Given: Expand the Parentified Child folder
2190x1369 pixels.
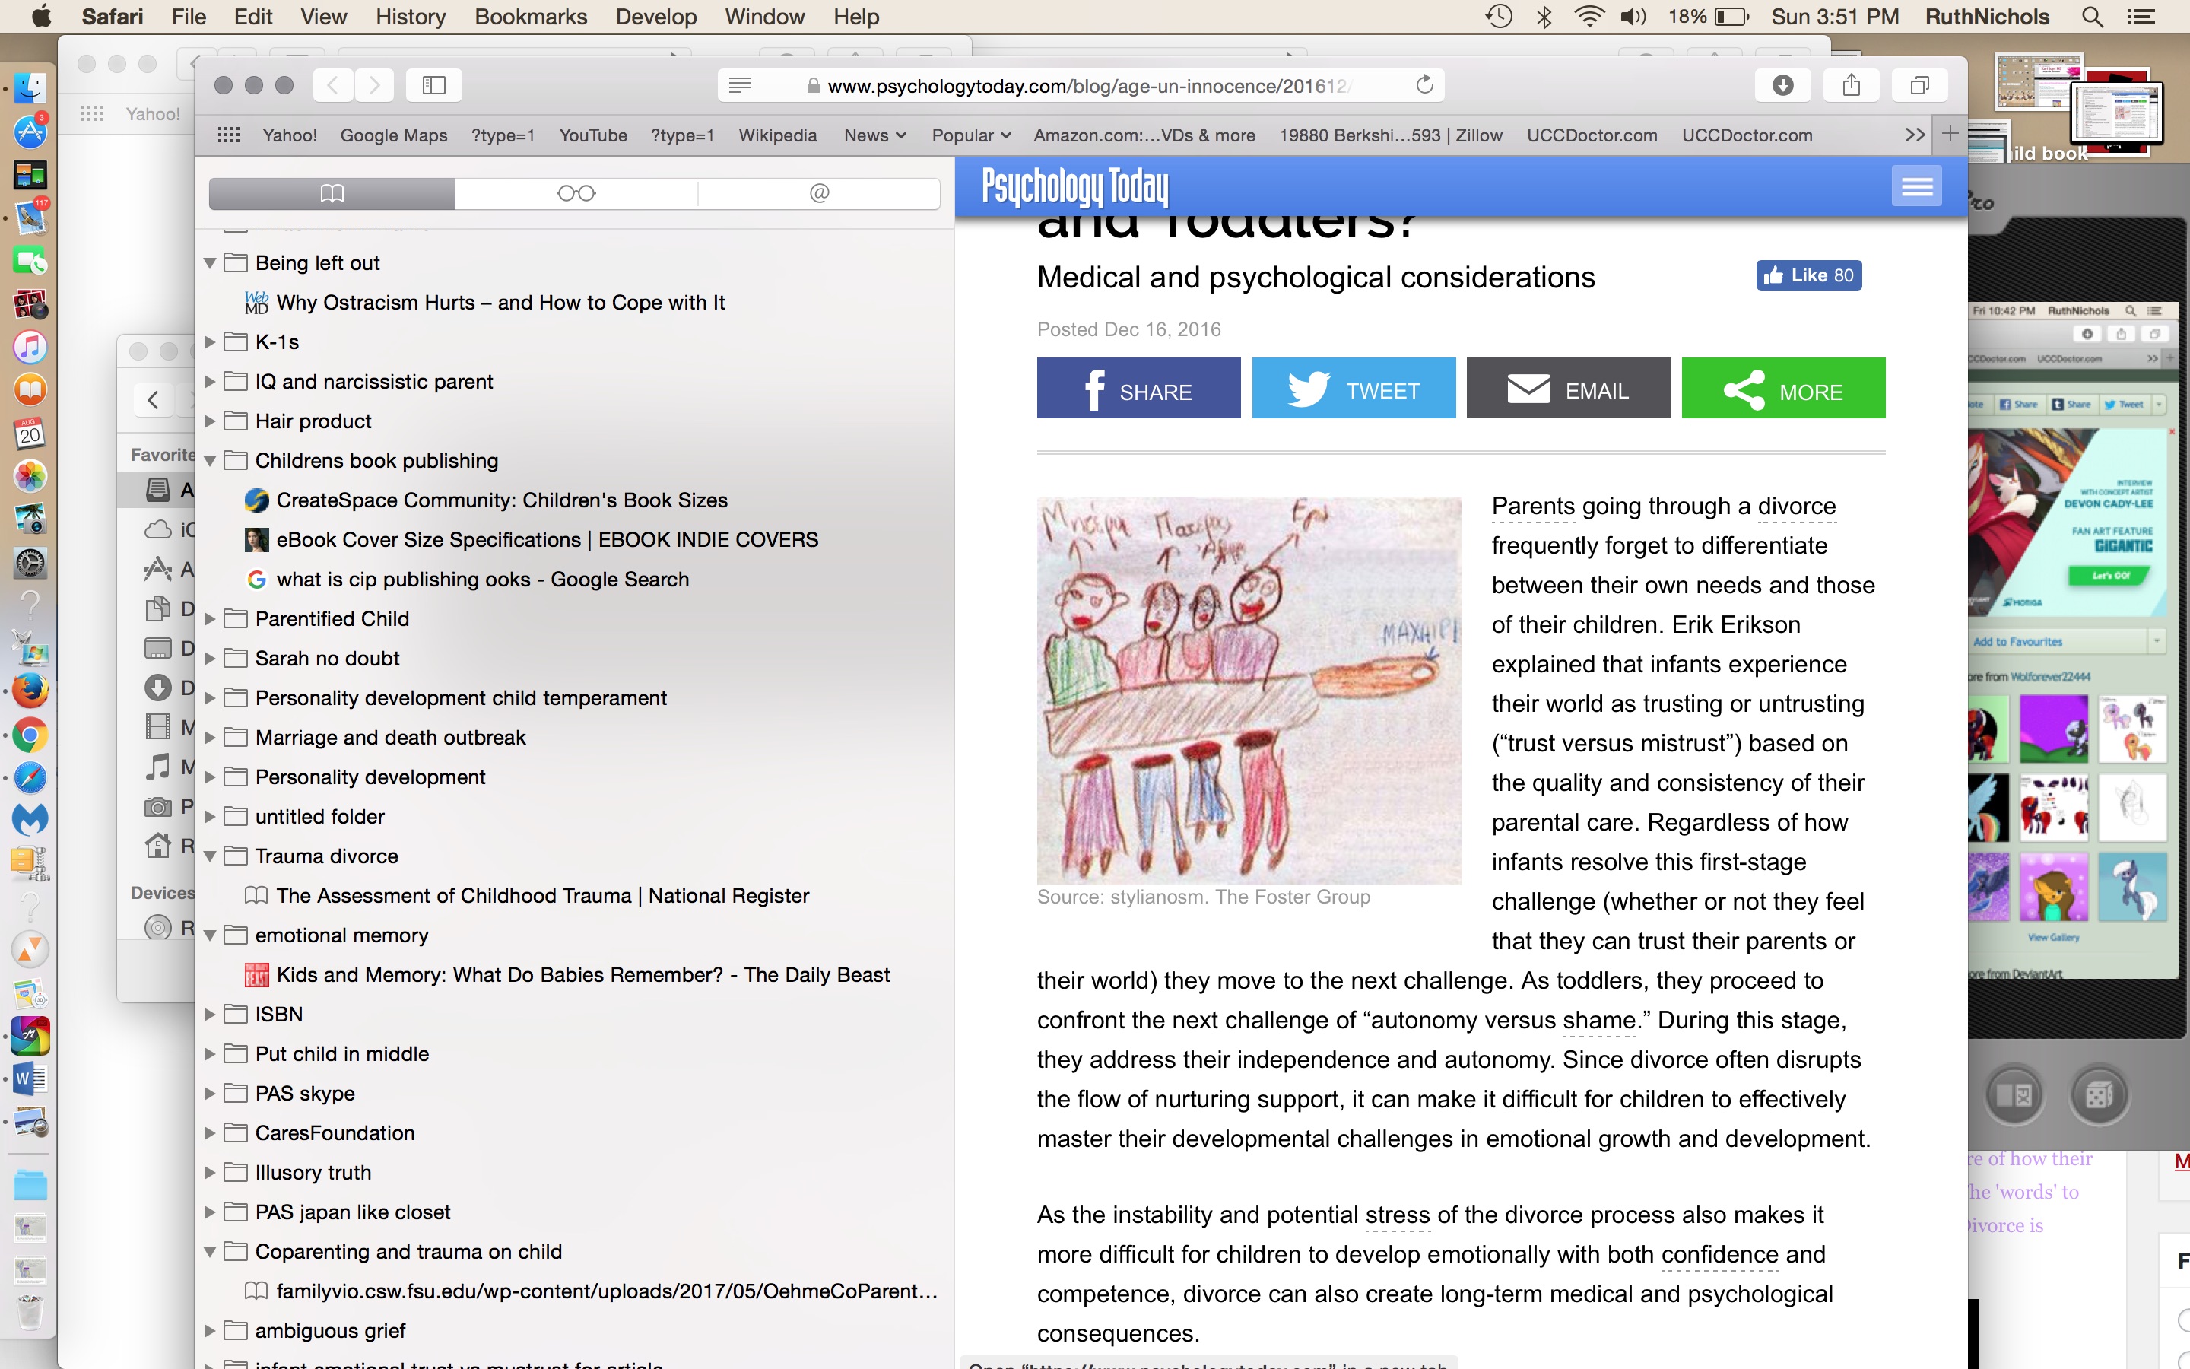Looking at the screenshot, I should 210,619.
